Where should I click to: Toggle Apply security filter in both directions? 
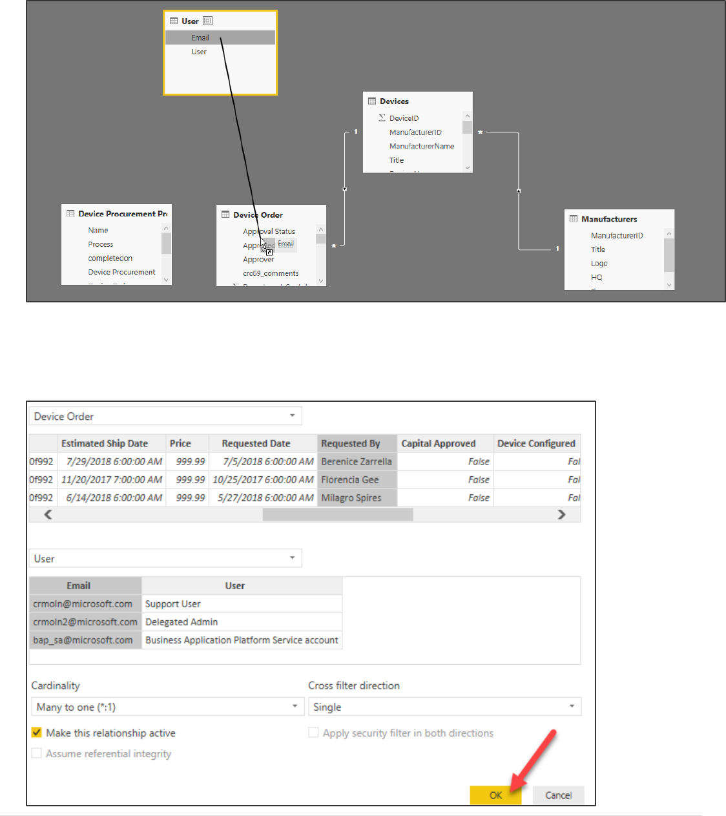pyautogui.click(x=313, y=733)
